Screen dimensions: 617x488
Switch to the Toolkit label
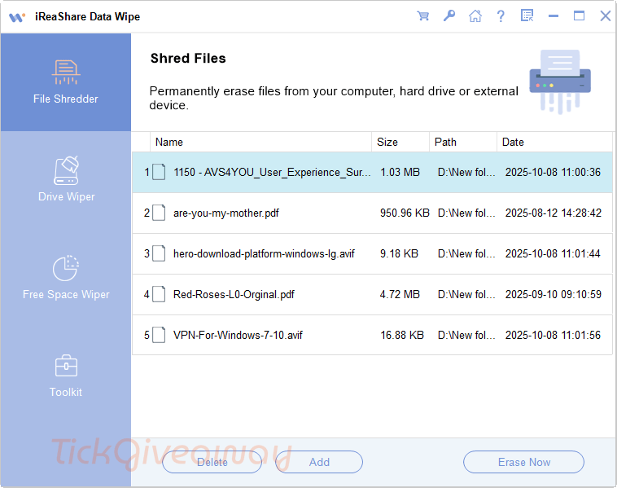pos(66,392)
